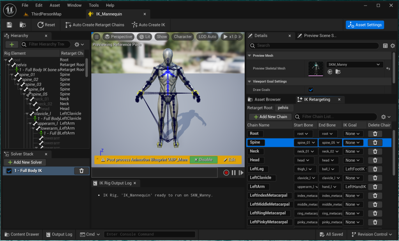Delete the LeftLeg retarget chain
This screenshot has height=241, width=399.
point(375,169)
